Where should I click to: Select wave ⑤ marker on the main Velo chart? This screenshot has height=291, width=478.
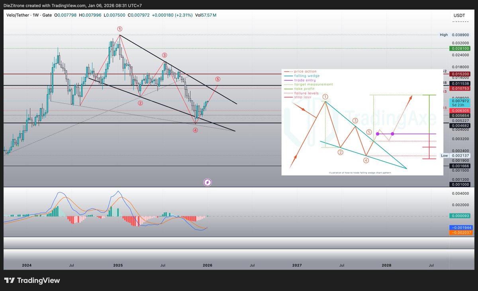[217, 79]
